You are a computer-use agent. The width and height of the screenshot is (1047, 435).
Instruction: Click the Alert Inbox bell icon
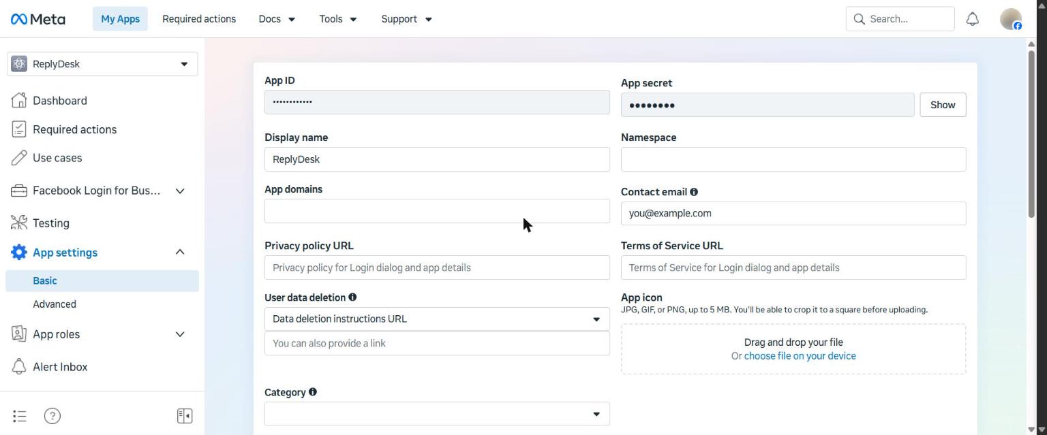click(x=19, y=367)
